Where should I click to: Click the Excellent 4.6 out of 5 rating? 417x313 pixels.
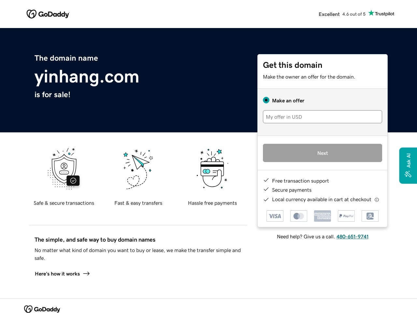tap(342, 14)
